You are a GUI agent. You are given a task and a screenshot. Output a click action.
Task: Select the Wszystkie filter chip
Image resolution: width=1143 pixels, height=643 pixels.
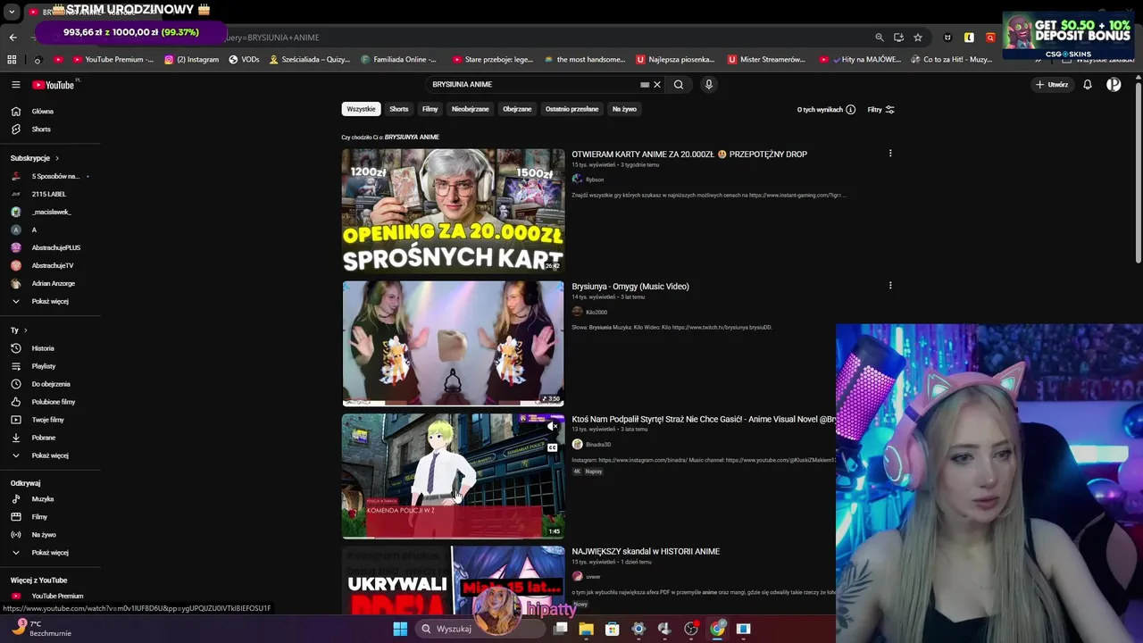pos(361,109)
